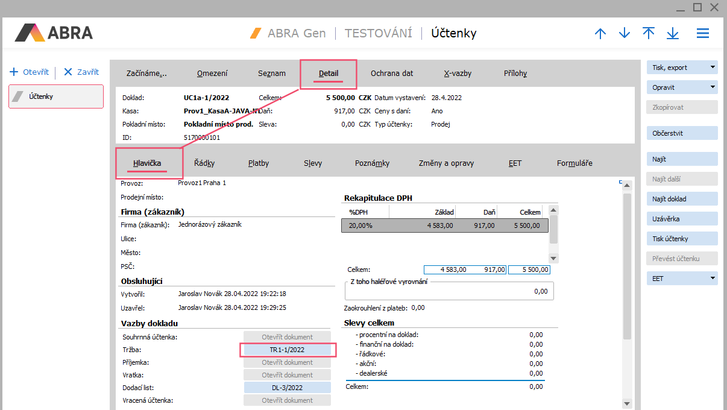727x410 pixels.
Task: Open the Platby tab
Action: (x=259, y=163)
